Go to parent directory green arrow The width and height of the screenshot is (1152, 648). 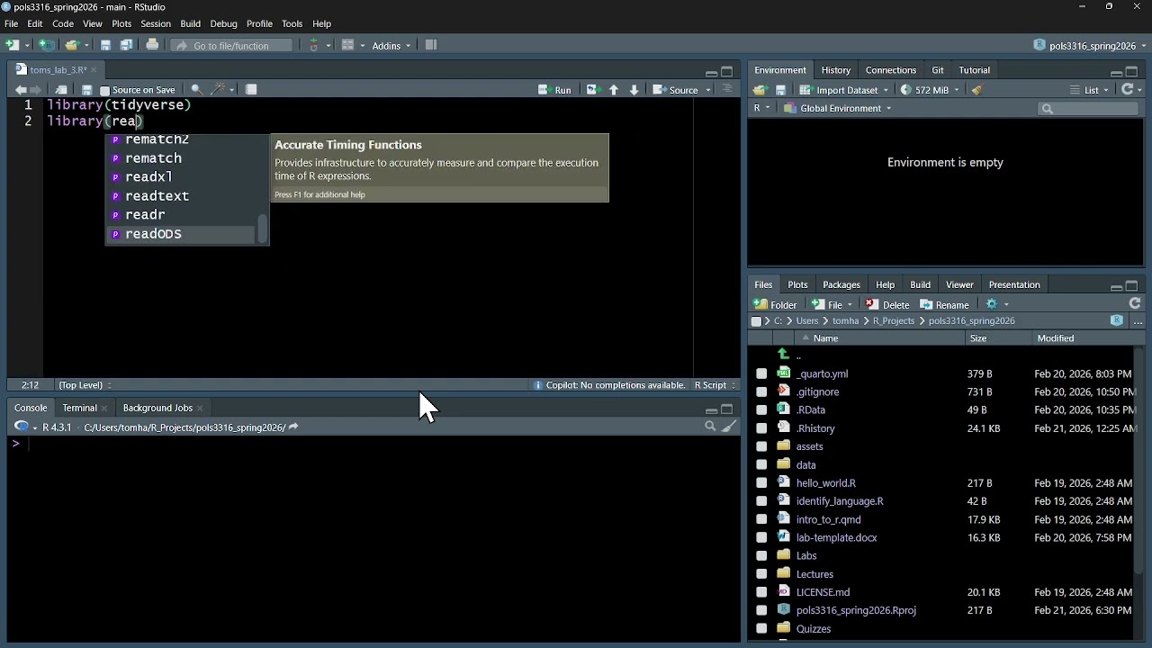pyautogui.click(x=783, y=355)
